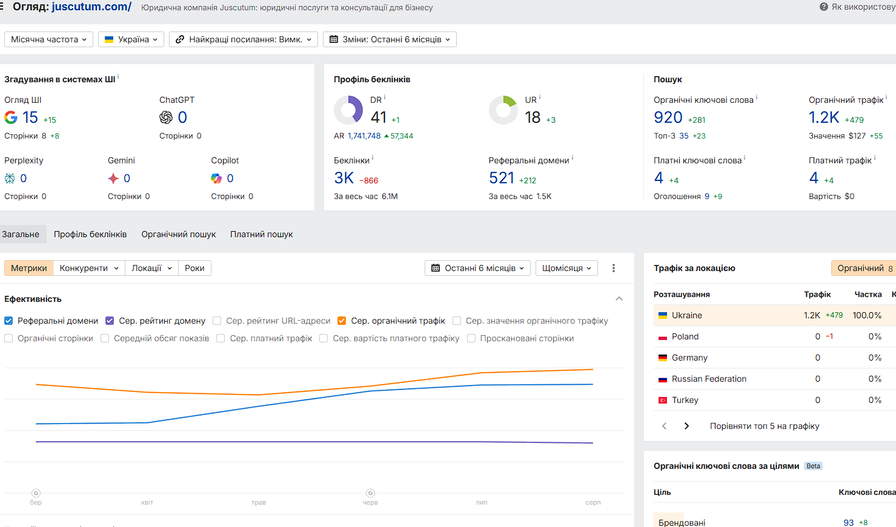This screenshot has width=896, height=527.
Task: Collapse the Ефективність section chevron
Action: [x=619, y=299]
